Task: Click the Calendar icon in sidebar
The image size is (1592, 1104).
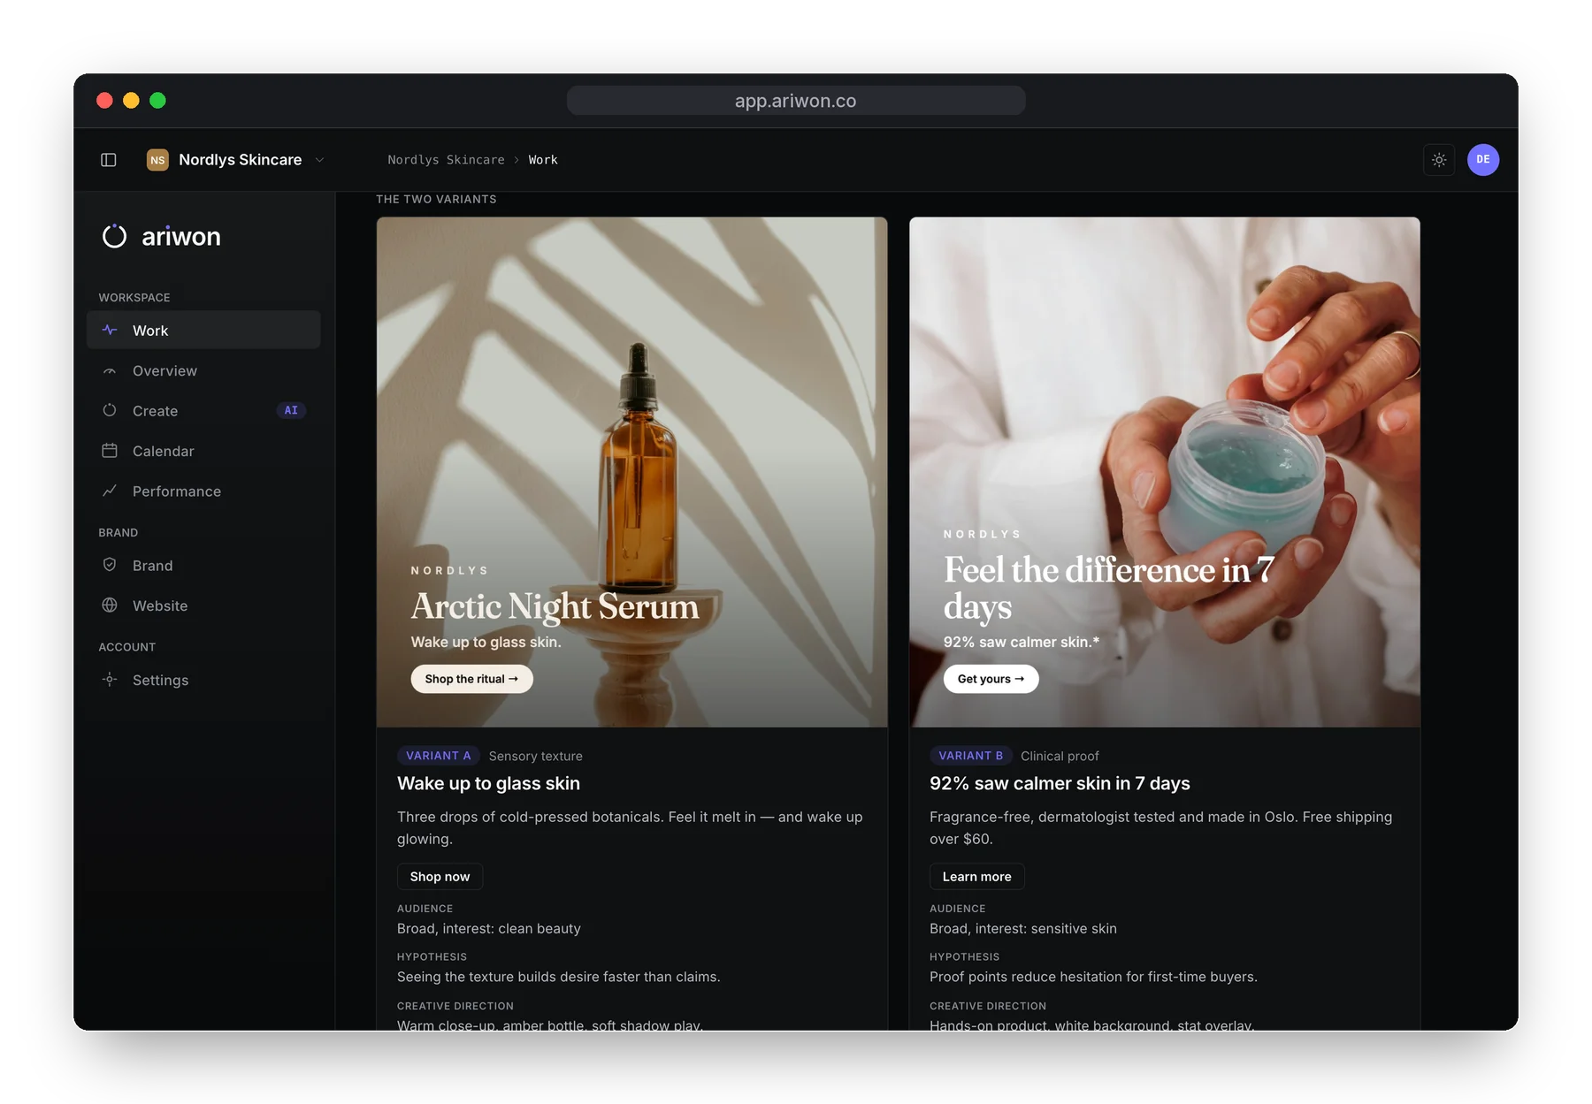Action: pyautogui.click(x=110, y=451)
